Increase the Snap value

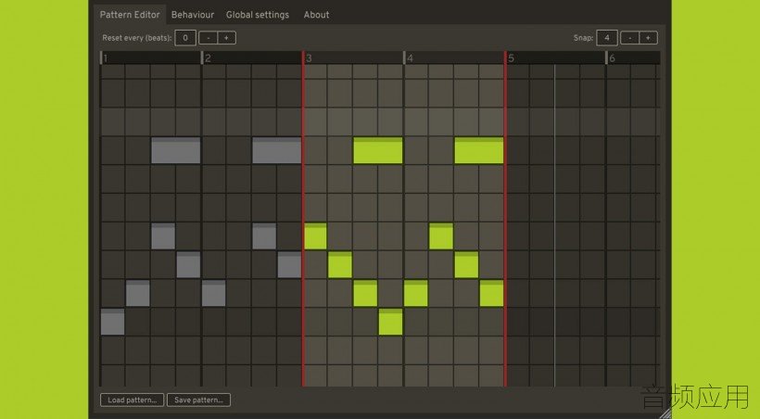648,38
